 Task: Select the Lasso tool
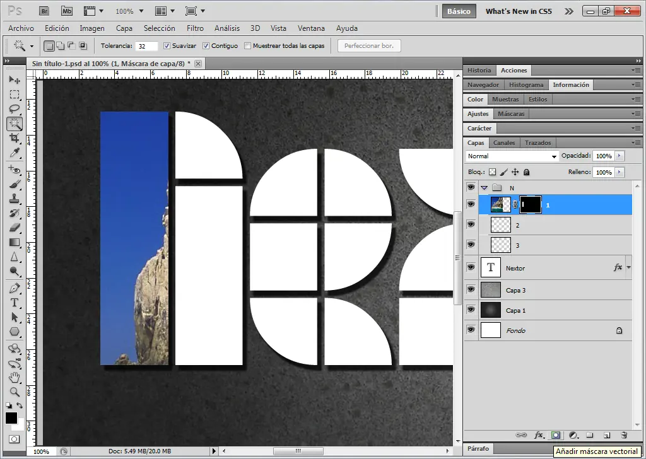tap(15, 109)
